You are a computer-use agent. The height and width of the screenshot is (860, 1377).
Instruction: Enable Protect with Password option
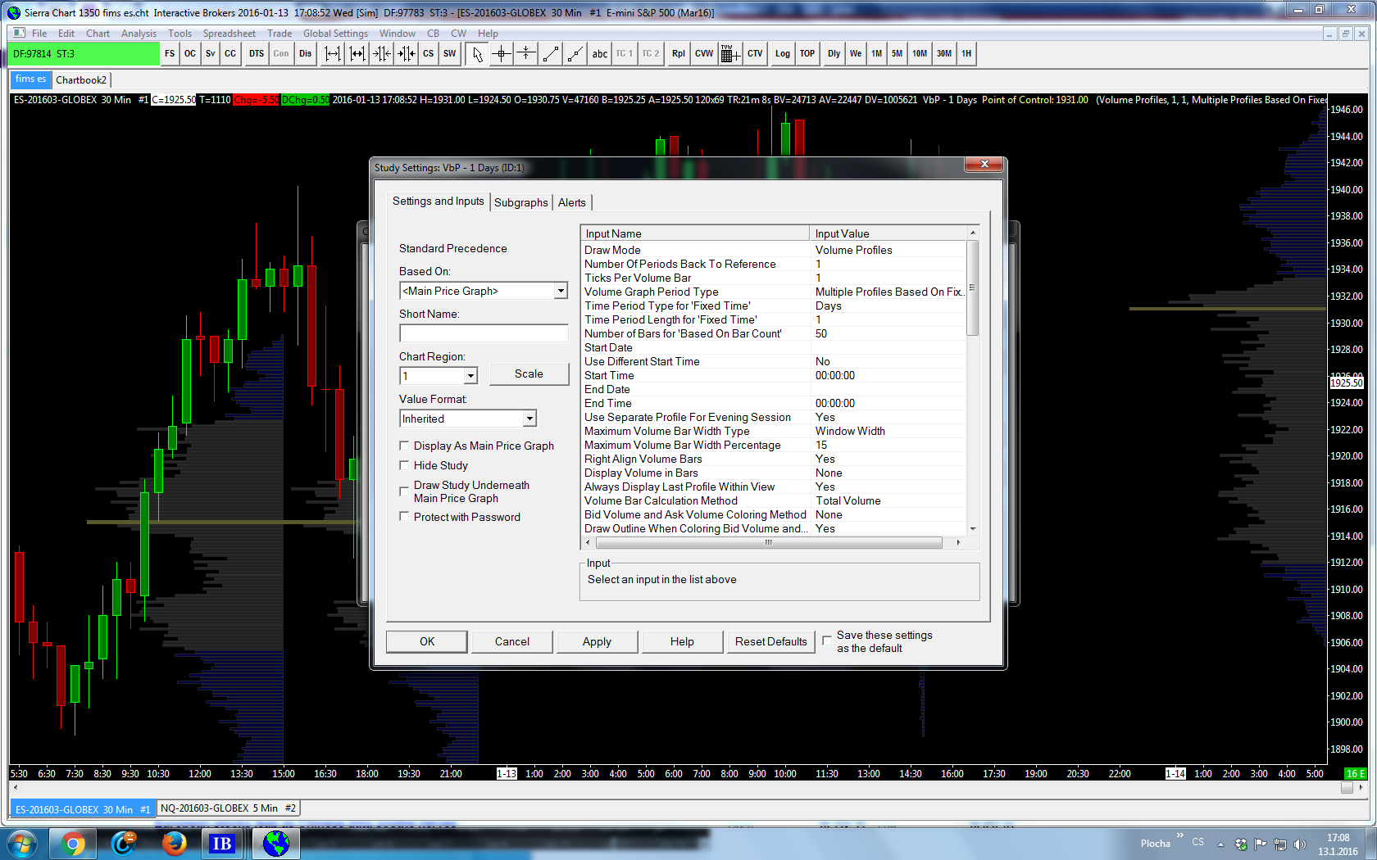[404, 517]
